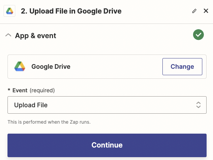Click the Google Drive logo in header
The image size is (213, 160).
coord(10,11)
